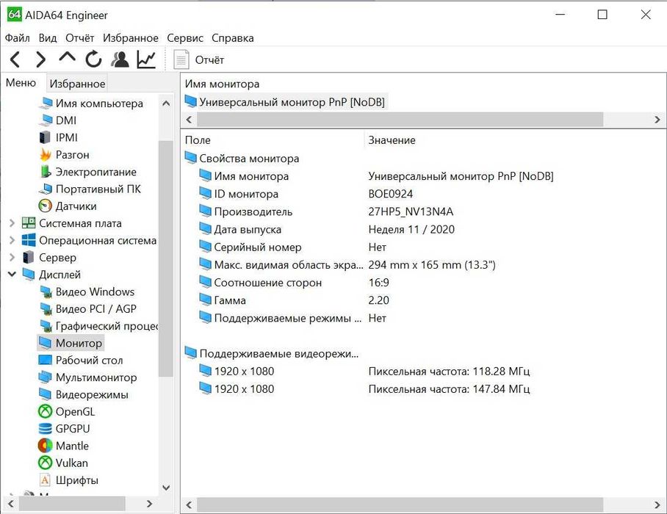This screenshot has height=514, width=667.
Task: Click the Датчики gauge icon
Action: pyautogui.click(x=45, y=206)
